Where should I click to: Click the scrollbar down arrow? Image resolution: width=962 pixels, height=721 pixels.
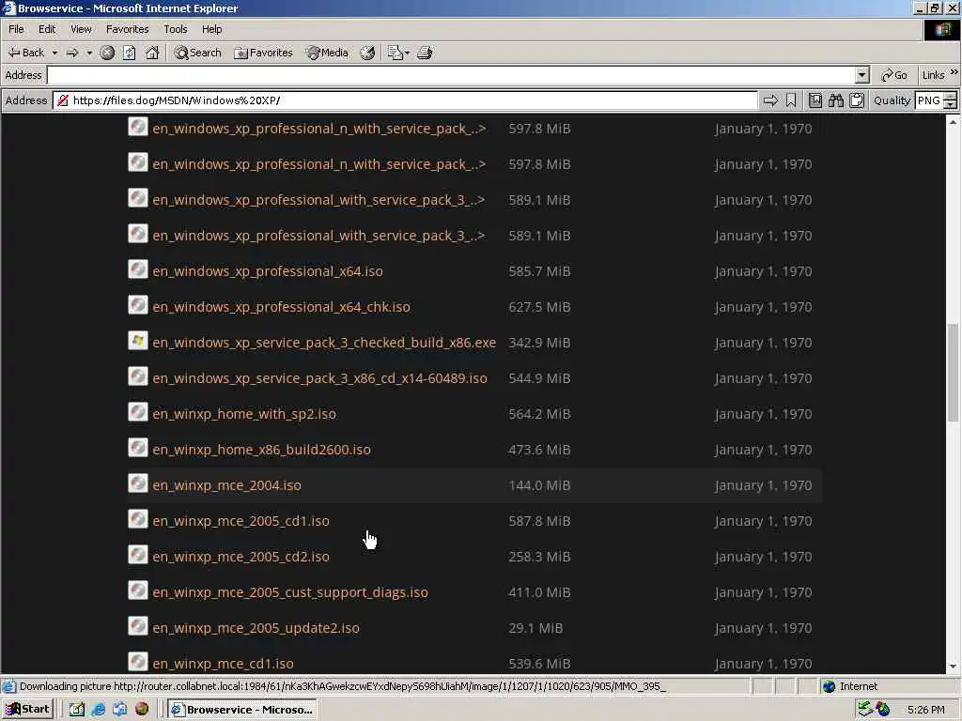(953, 667)
